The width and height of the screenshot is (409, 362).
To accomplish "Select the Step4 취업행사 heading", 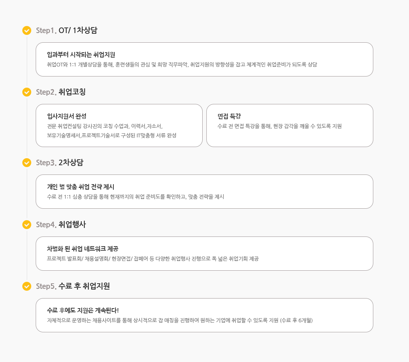I will click(61, 225).
